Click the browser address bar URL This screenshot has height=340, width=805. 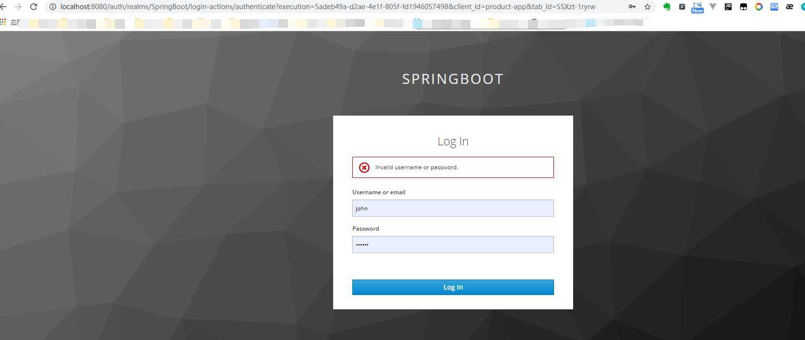click(328, 7)
